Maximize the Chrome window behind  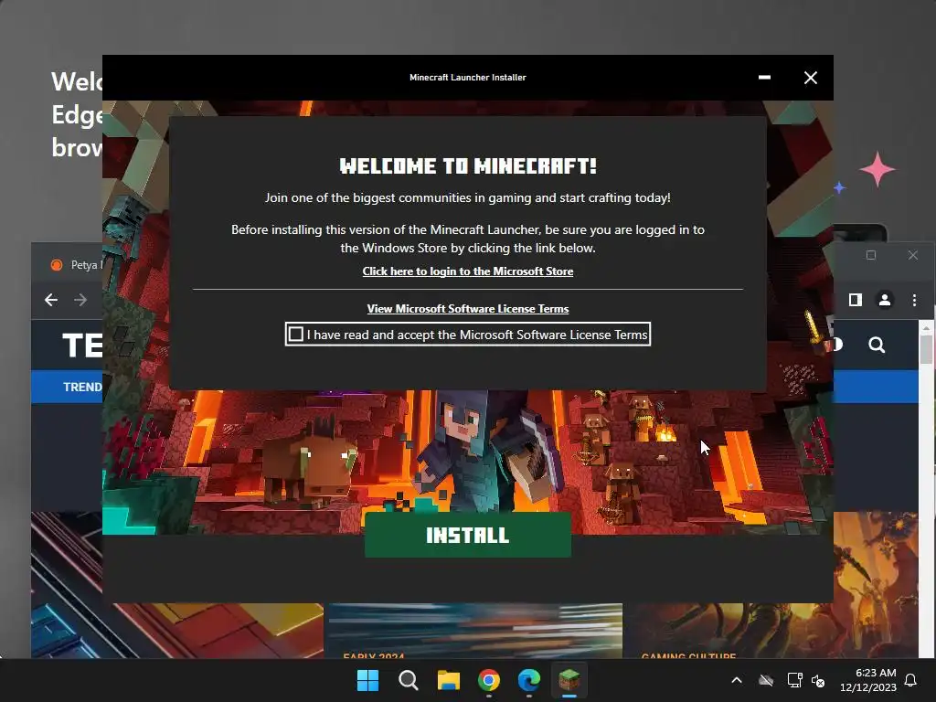871,255
